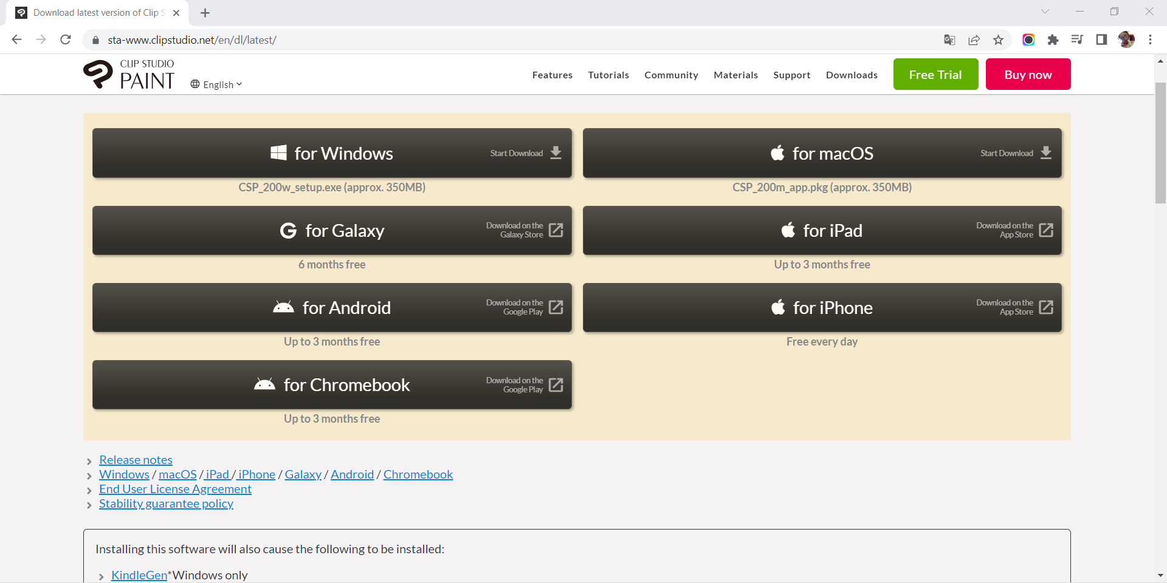Open the browser Extensions puzzle icon

pyautogui.click(x=1053, y=40)
